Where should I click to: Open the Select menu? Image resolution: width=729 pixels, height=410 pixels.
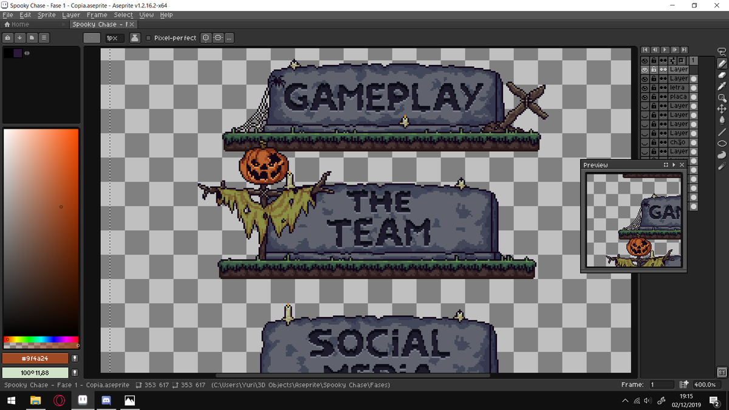coord(123,15)
